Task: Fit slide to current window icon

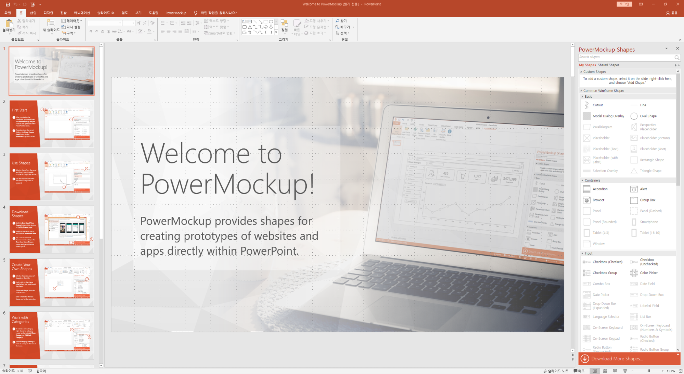Action: (x=681, y=371)
